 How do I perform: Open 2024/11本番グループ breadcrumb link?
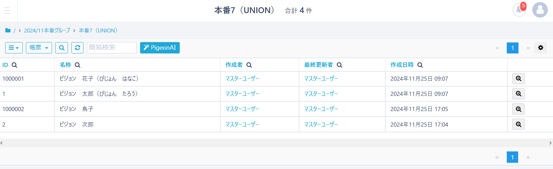coord(47,30)
